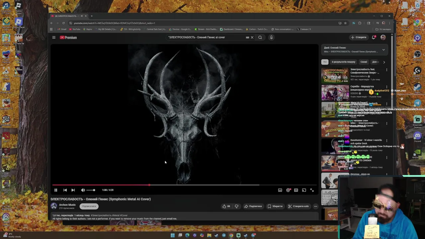Open options for Stromae video

tap(386, 175)
